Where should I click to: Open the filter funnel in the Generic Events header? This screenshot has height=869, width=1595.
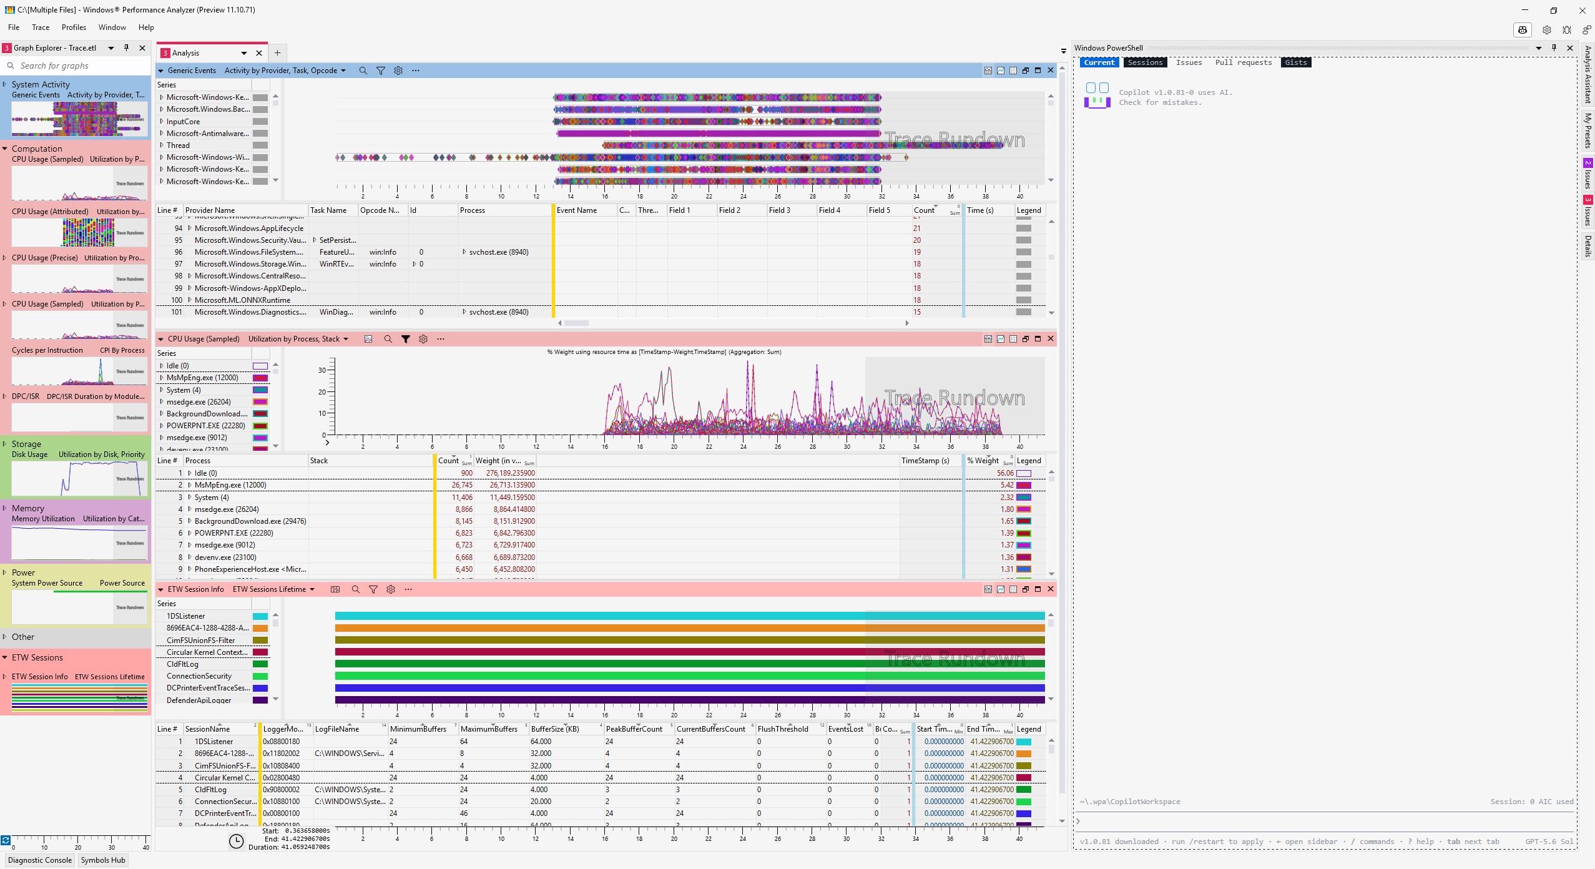pyautogui.click(x=381, y=71)
